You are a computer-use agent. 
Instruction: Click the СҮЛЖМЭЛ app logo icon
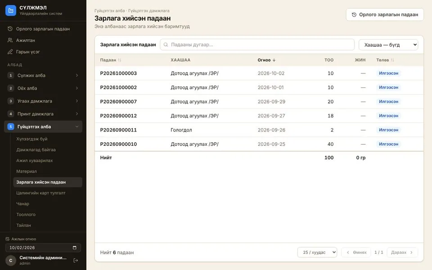click(x=11, y=10)
